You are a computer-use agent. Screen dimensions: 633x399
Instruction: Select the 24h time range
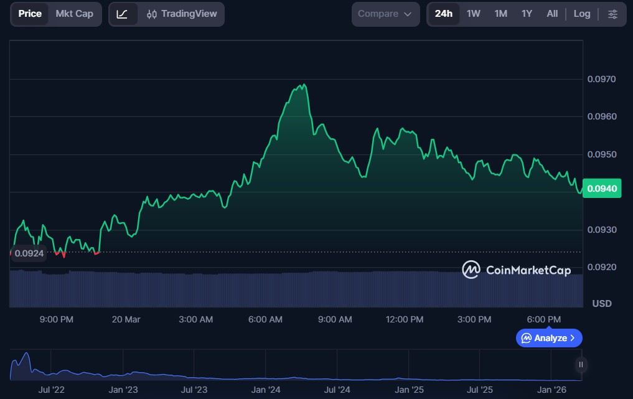(443, 14)
